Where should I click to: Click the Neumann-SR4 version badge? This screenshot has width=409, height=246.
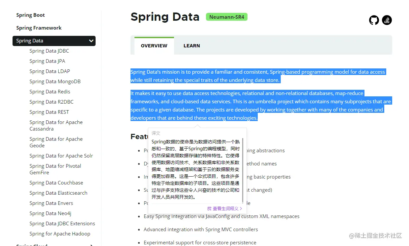[x=227, y=17]
